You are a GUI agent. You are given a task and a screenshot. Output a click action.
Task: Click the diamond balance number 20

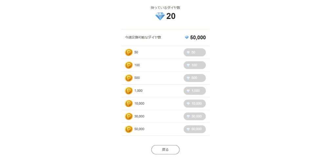tap(171, 16)
